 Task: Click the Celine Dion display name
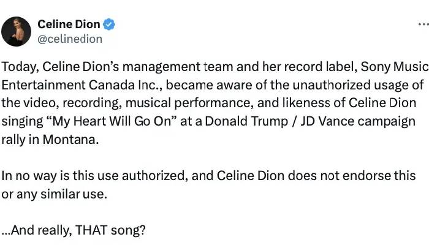tap(69, 24)
